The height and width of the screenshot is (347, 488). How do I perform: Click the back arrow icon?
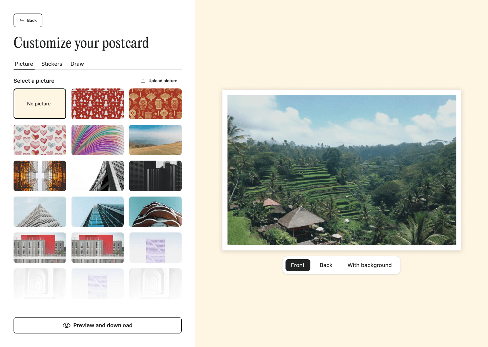tap(22, 20)
